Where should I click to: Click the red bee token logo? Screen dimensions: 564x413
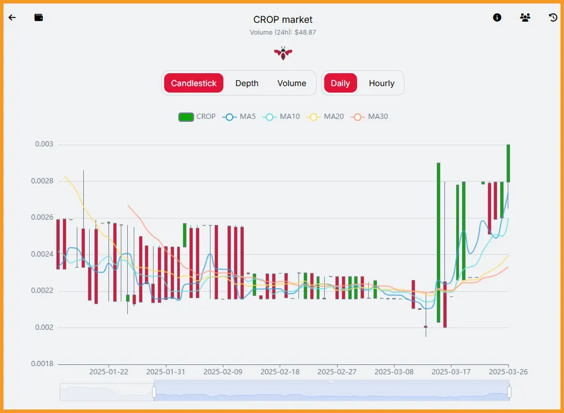(x=283, y=53)
